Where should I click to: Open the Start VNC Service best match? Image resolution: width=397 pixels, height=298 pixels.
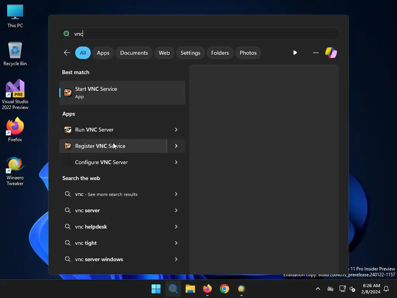tap(122, 92)
